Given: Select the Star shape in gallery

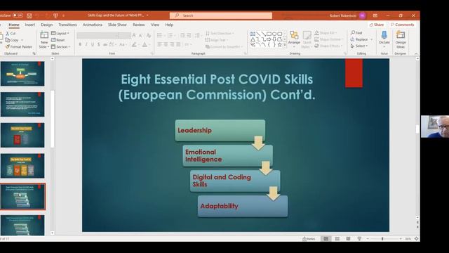Looking at the screenshot, I should click(x=280, y=45).
